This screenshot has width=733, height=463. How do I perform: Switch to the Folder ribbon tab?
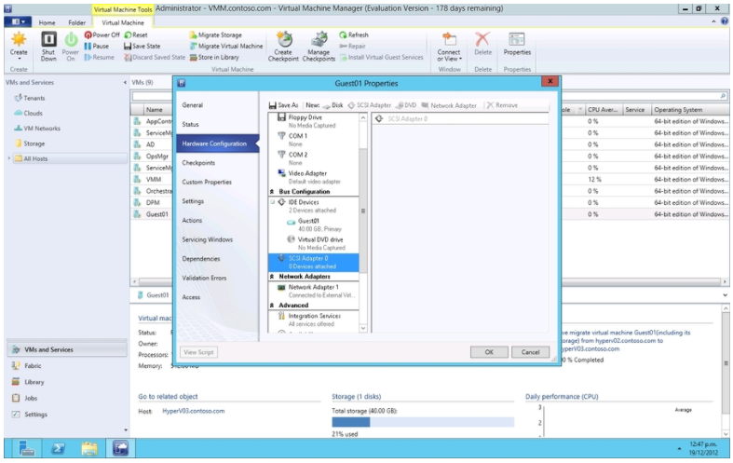(x=76, y=22)
